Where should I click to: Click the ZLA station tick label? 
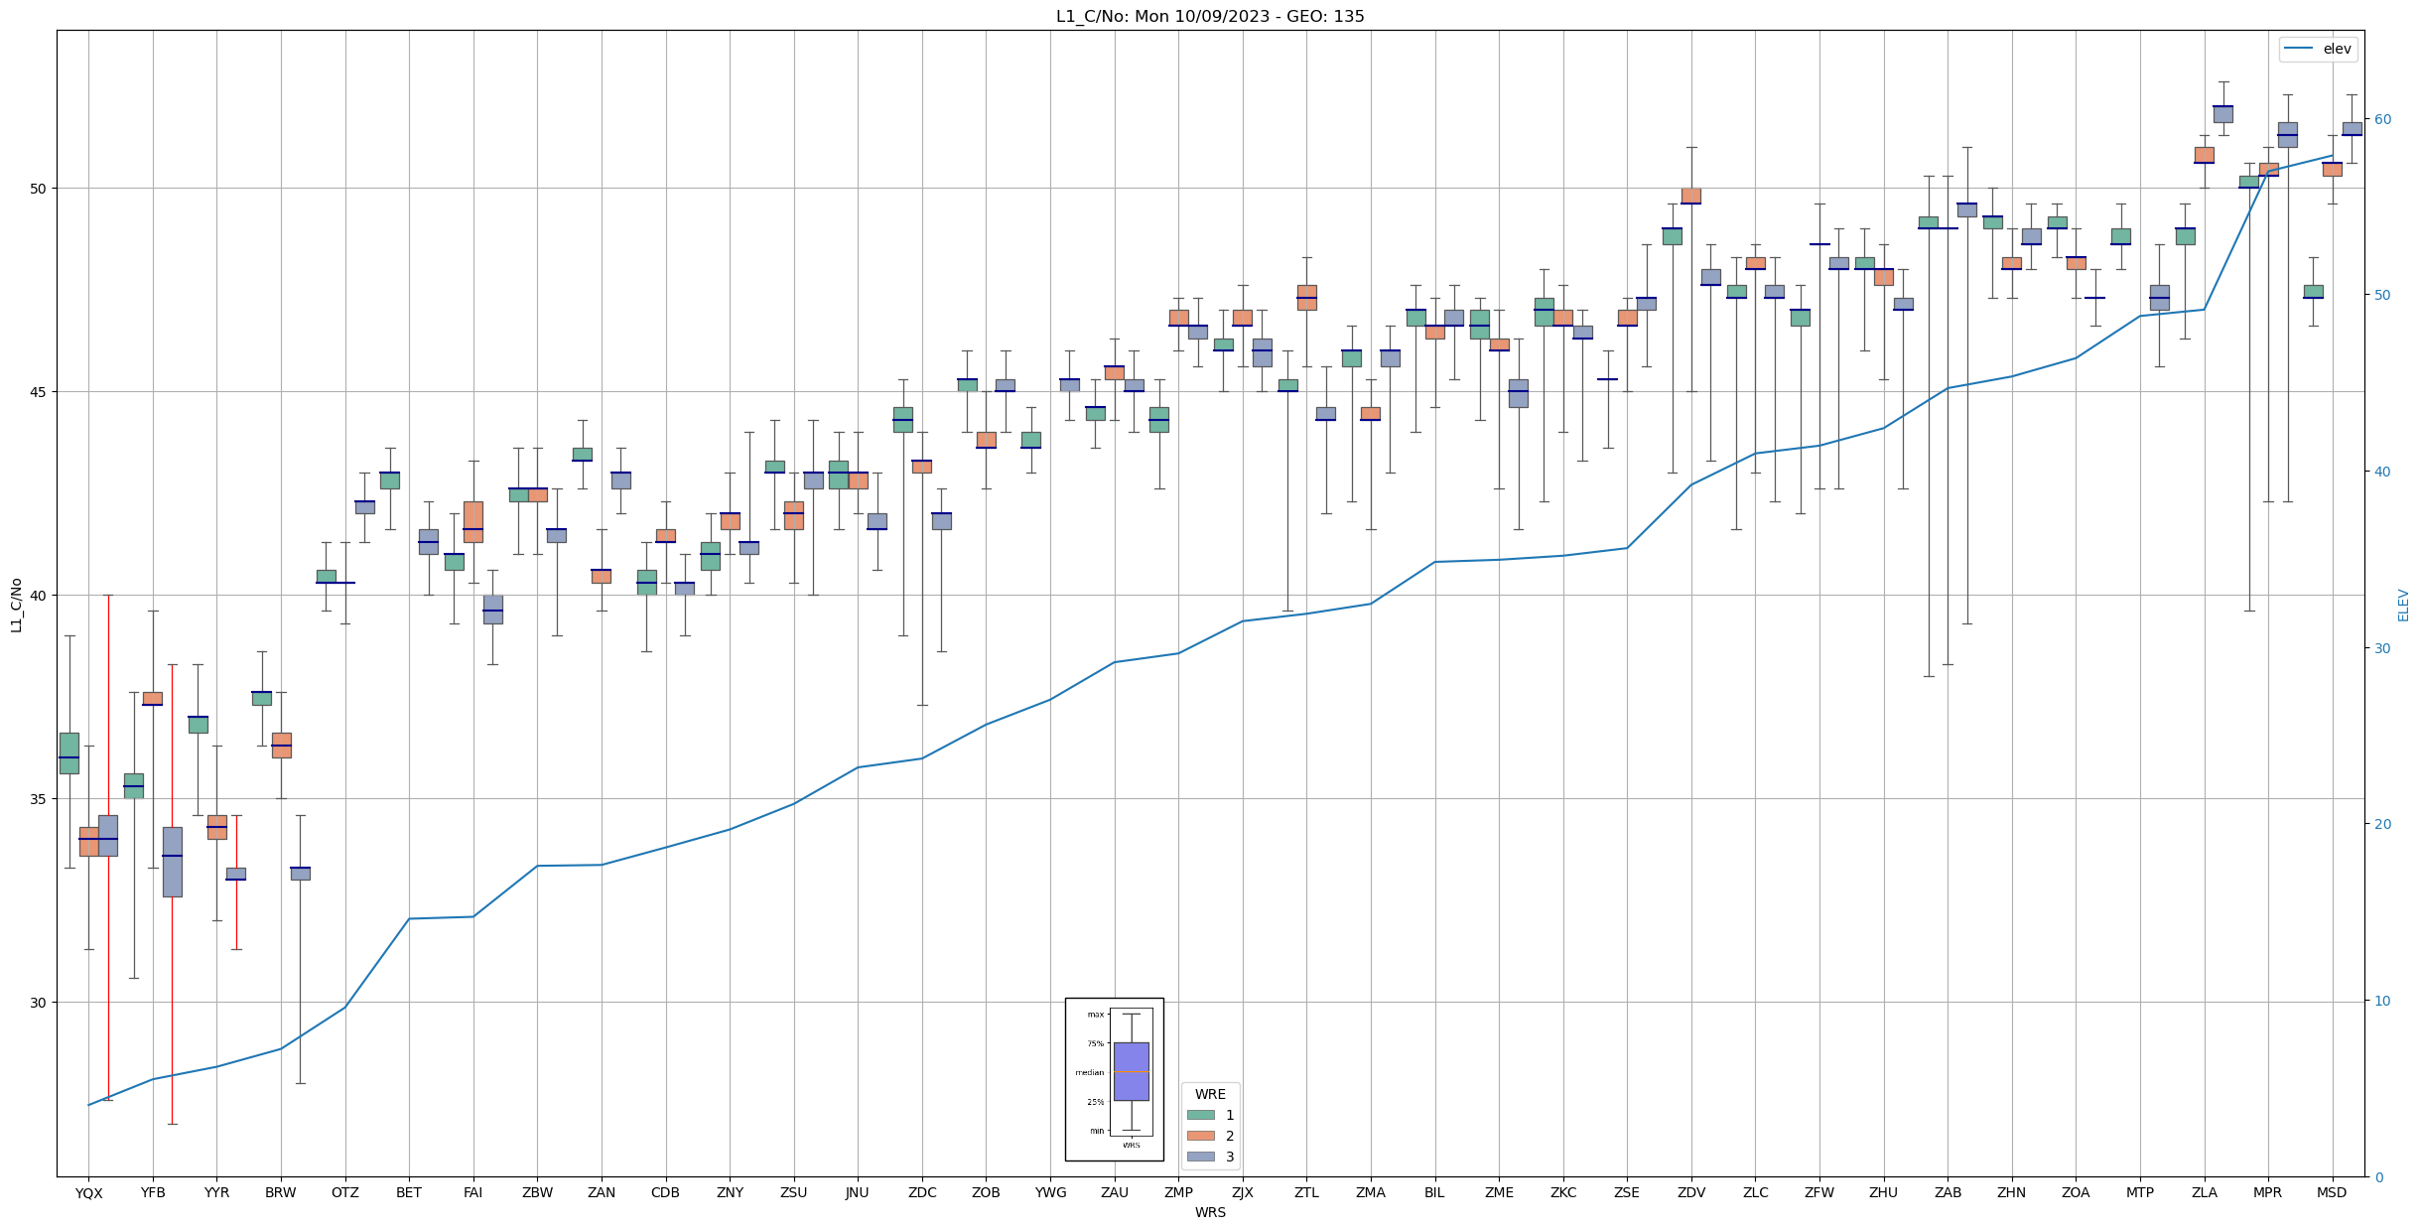[x=2204, y=1193]
